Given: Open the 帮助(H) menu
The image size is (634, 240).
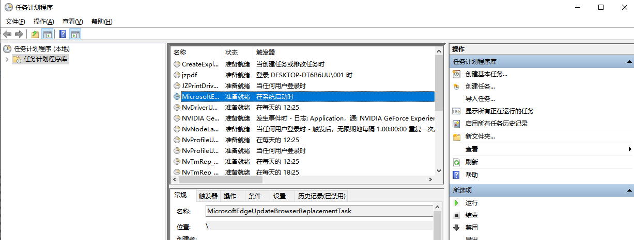Looking at the screenshot, I should coord(102,22).
